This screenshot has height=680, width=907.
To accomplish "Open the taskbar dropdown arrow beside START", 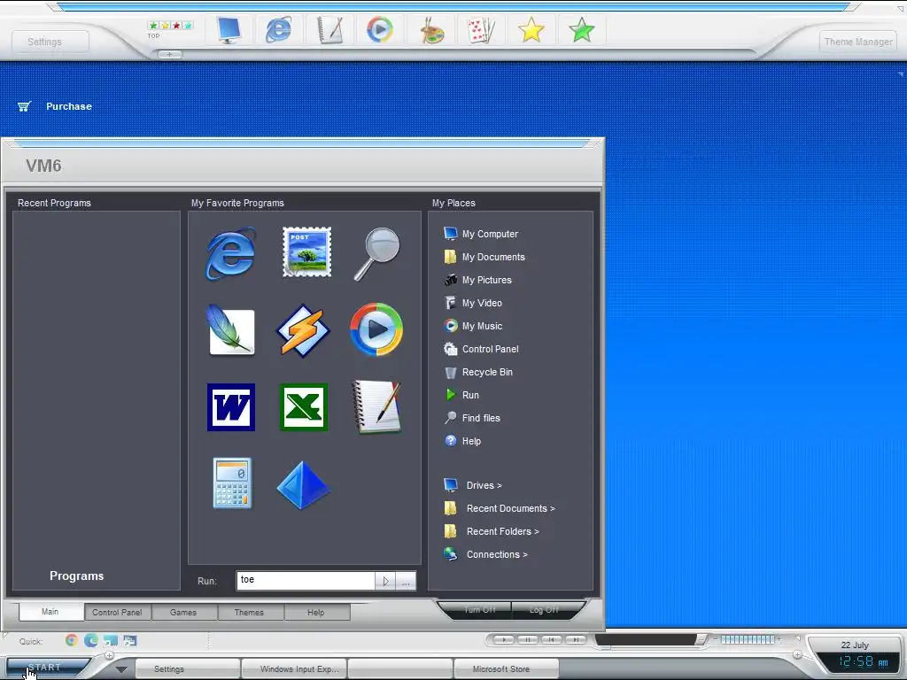I will (120, 669).
